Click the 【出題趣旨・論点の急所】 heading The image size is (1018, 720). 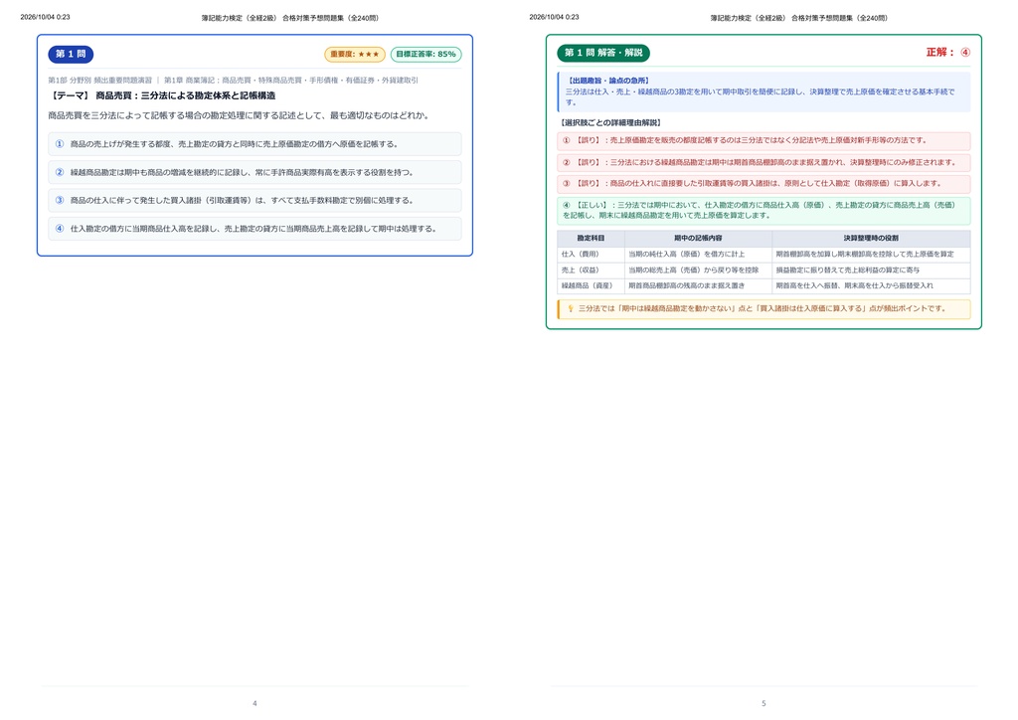click(608, 81)
